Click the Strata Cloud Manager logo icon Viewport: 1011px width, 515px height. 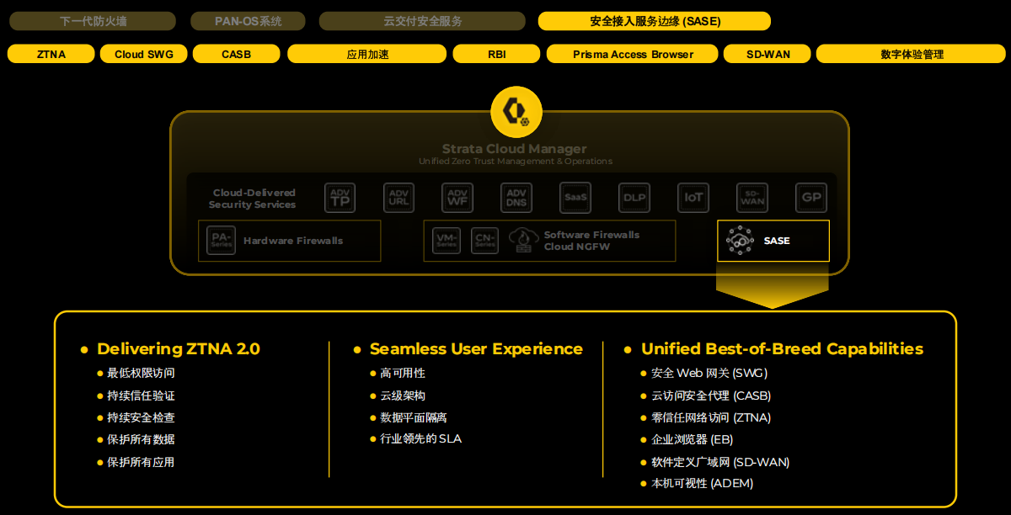click(x=516, y=112)
